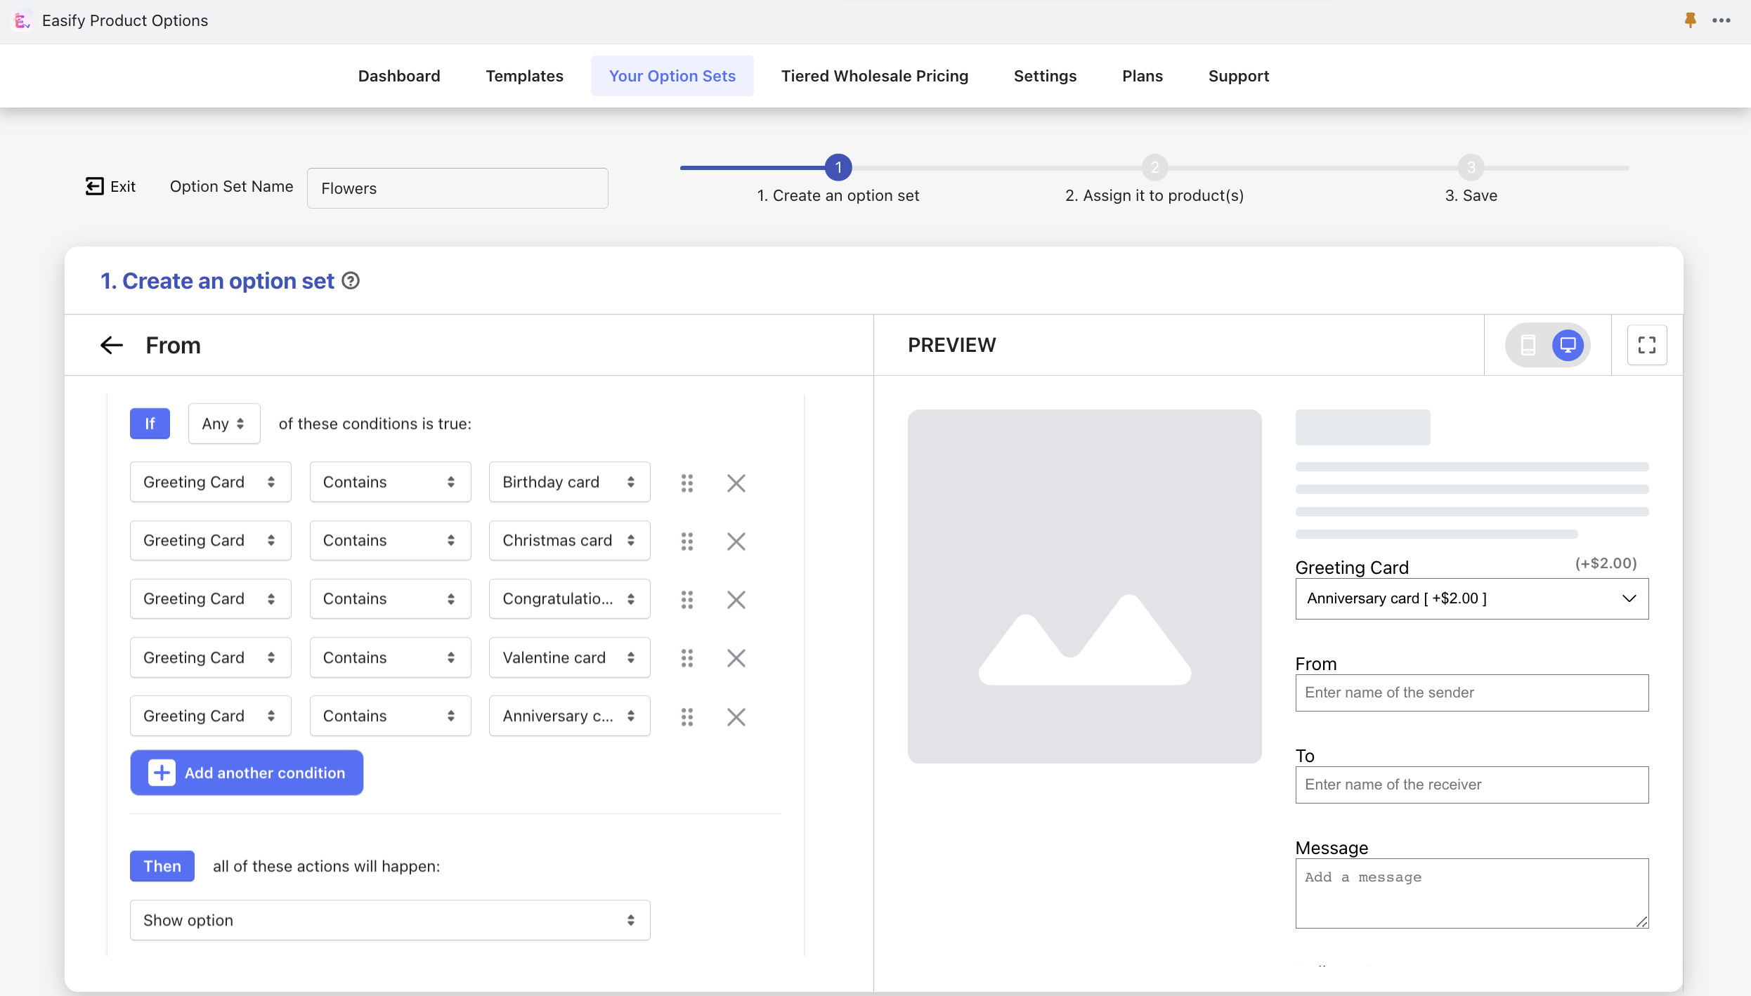The height and width of the screenshot is (996, 1751).
Task: Click Enter name of the sender input field
Action: click(1472, 692)
